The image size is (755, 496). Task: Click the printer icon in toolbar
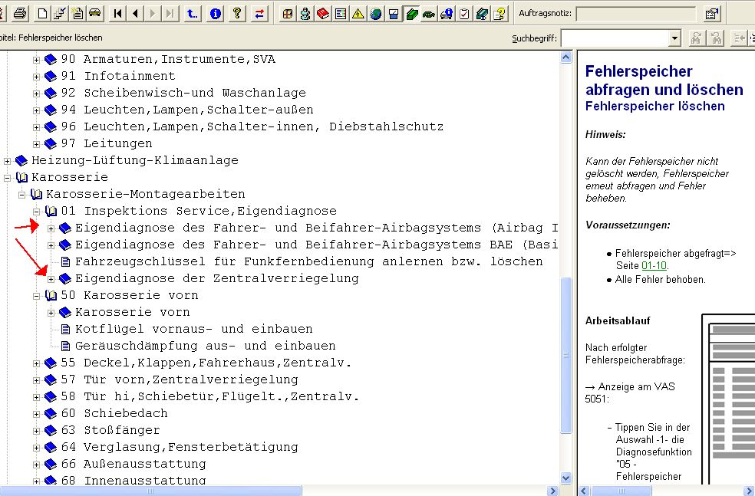tap(20, 13)
